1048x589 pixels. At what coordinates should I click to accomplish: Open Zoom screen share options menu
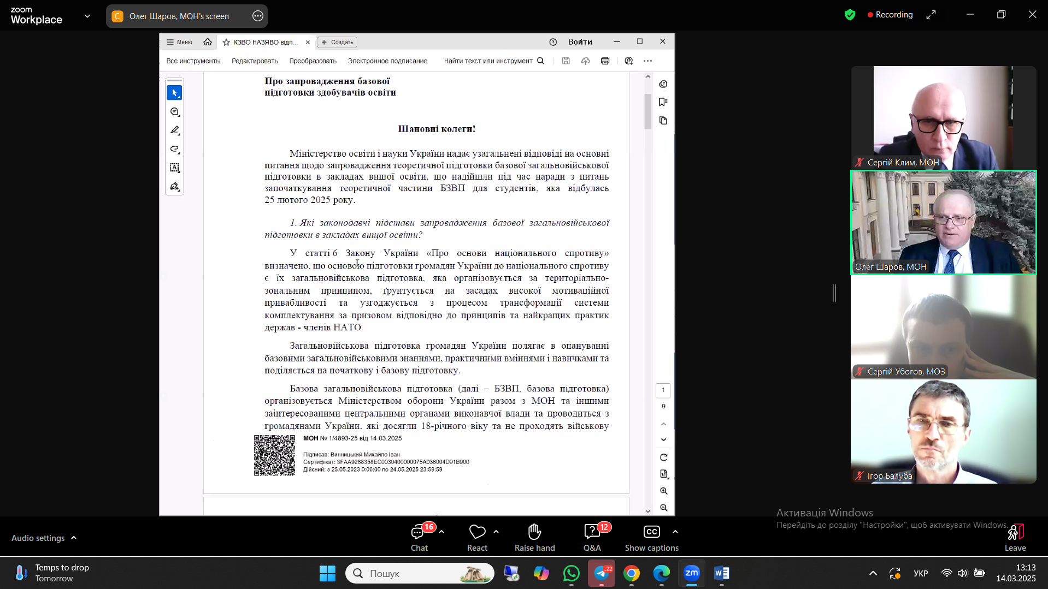(258, 16)
